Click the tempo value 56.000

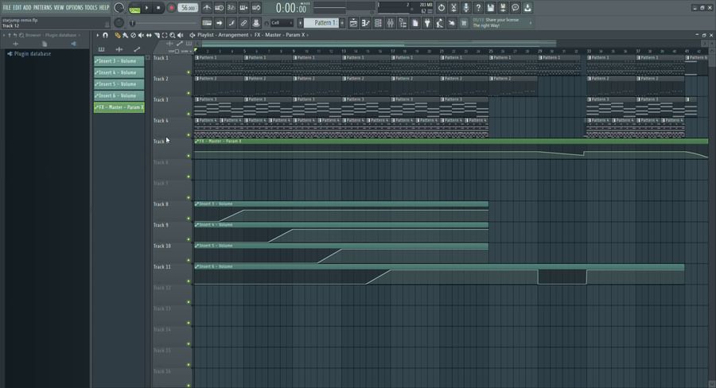(x=188, y=8)
